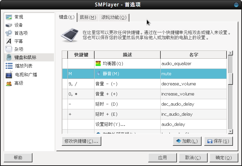Select the 延时 - (D) description cell
This screenshot has height=166, width=242.
(127, 104)
